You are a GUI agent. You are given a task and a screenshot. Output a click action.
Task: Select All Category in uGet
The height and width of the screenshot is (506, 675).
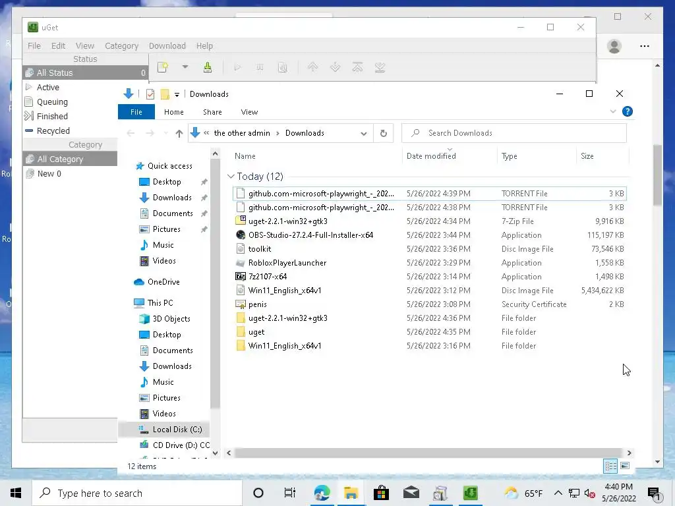tap(70, 159)
